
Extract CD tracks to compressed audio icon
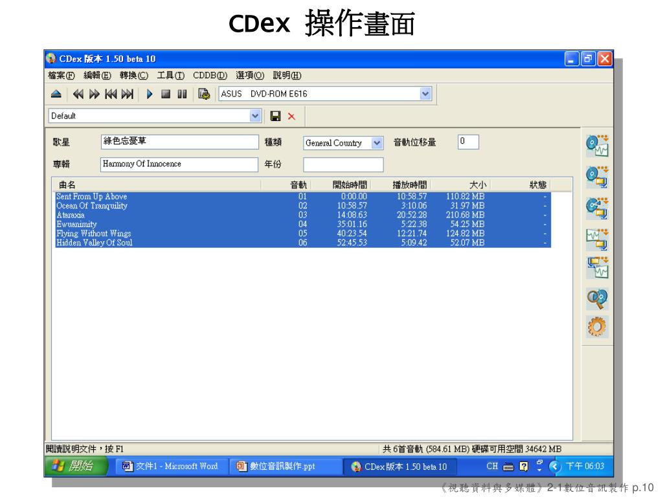click(597, 177)
